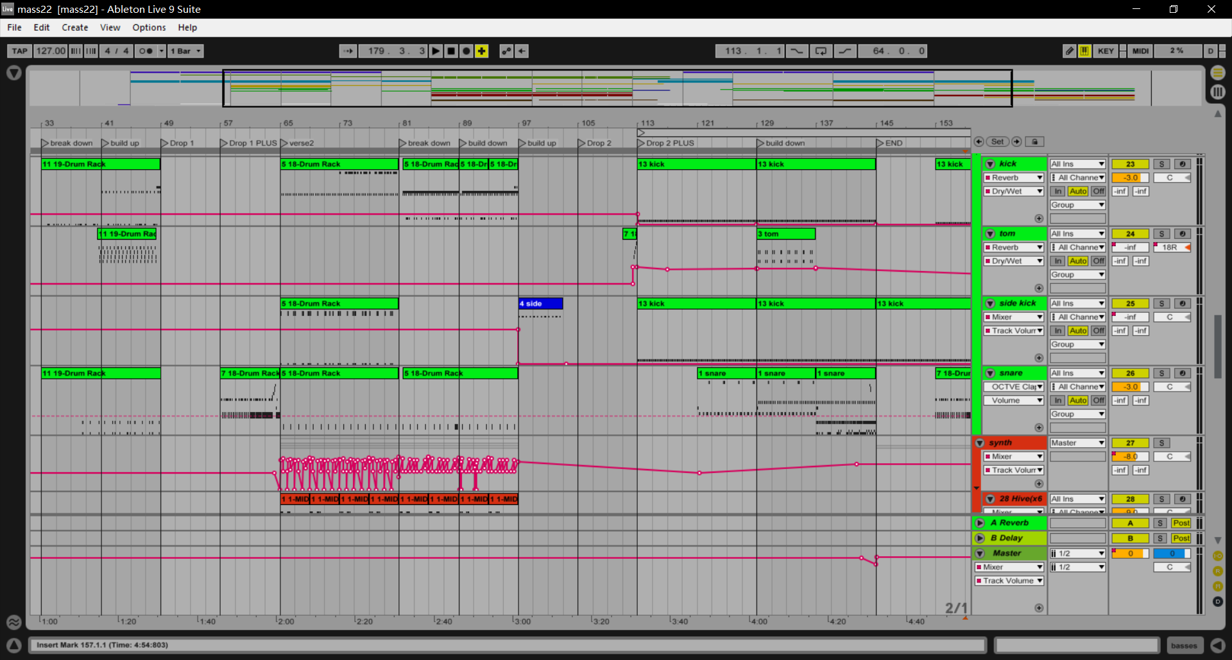Solo the kick track

click(1161, 164)
